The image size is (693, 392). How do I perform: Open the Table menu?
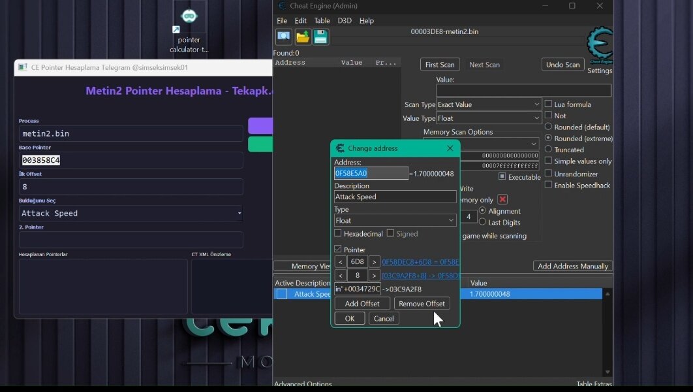point(322,21)
